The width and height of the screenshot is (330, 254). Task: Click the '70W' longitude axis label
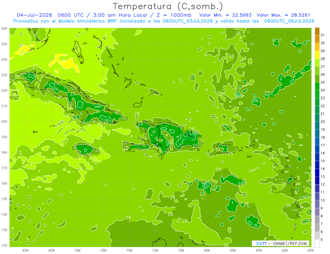(x=181, y=250)
